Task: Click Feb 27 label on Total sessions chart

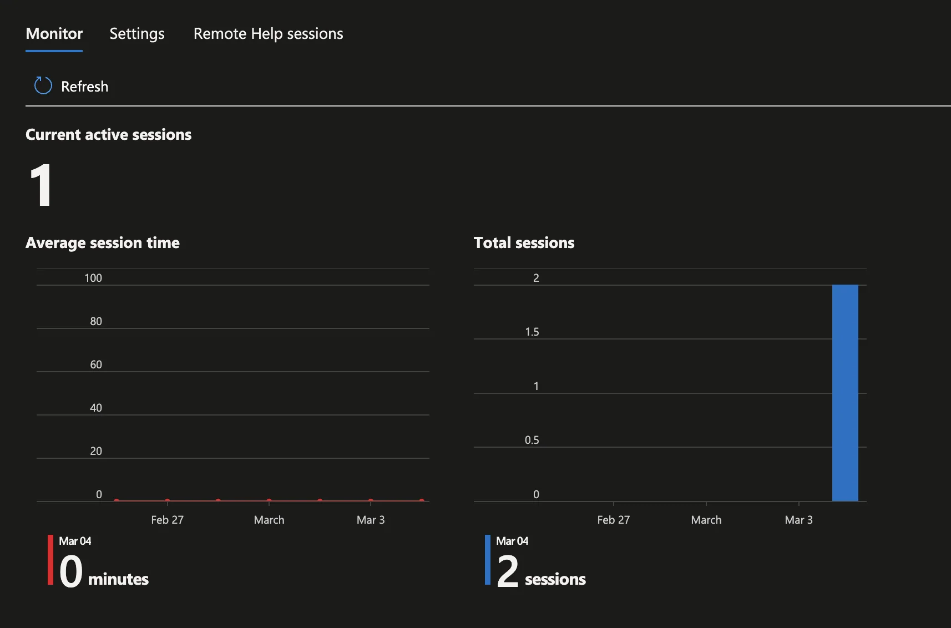Action: tap(614, 520)
